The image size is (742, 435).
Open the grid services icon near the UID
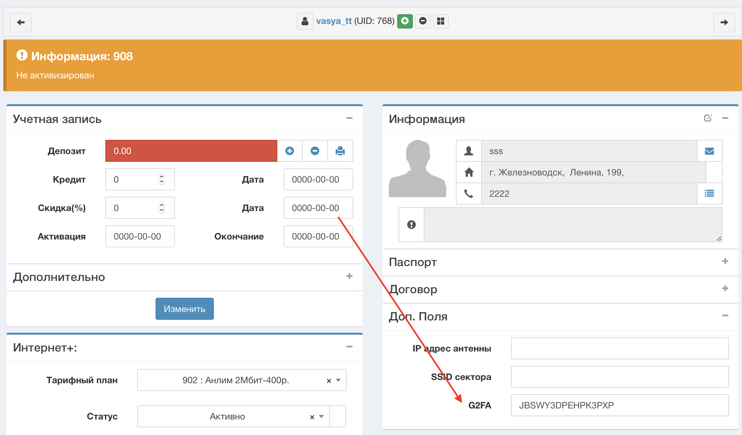[x=441, y=21]
